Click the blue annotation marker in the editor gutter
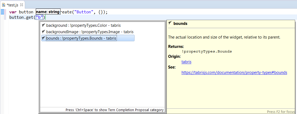 pos(2,12)
